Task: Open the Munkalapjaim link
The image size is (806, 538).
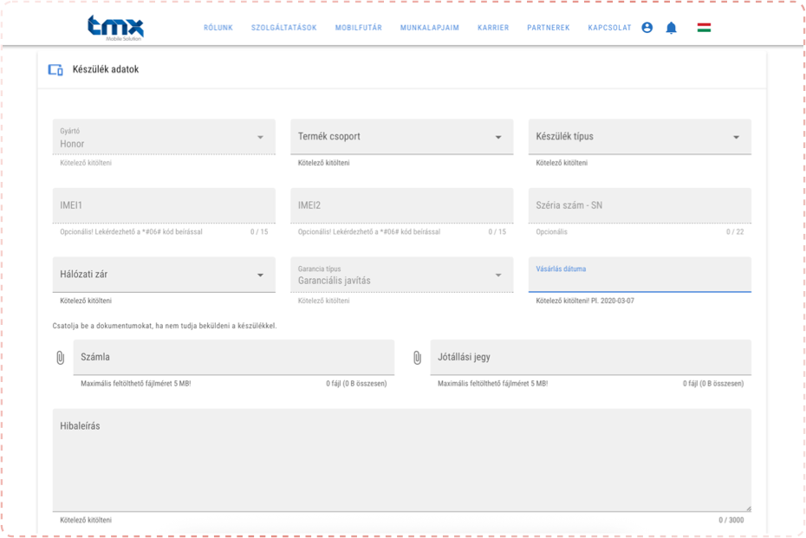Action: pyautogui.click(x=430, y=28)
